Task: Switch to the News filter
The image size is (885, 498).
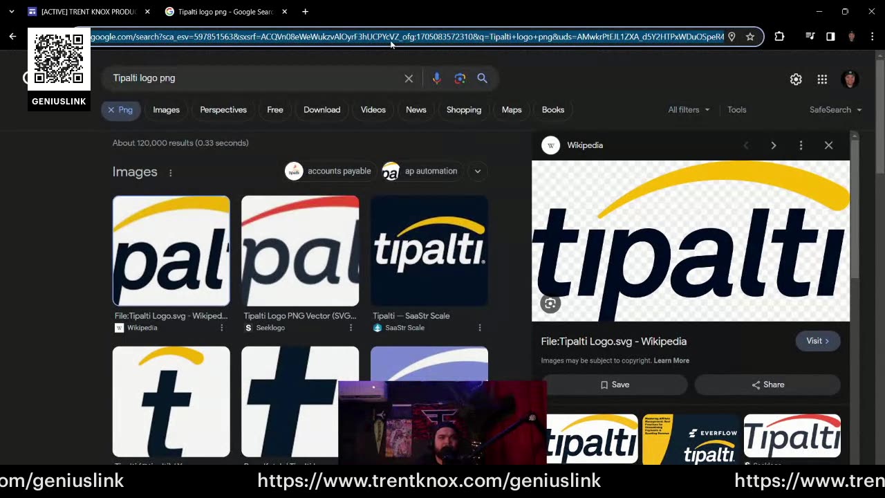Action: tap(416, 110)
